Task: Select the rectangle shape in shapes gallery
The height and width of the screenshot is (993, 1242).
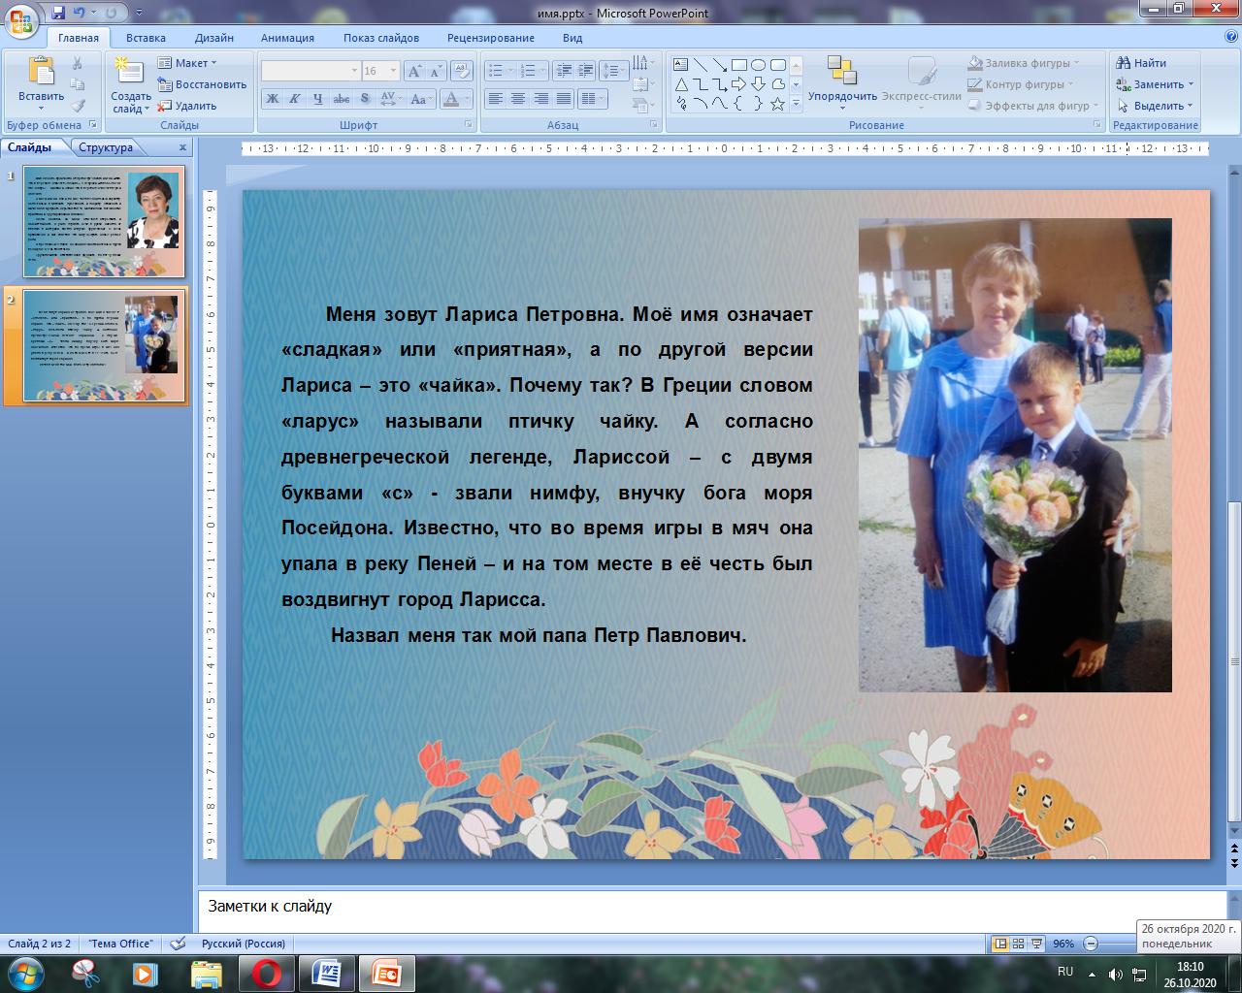Action: point(739,65)
